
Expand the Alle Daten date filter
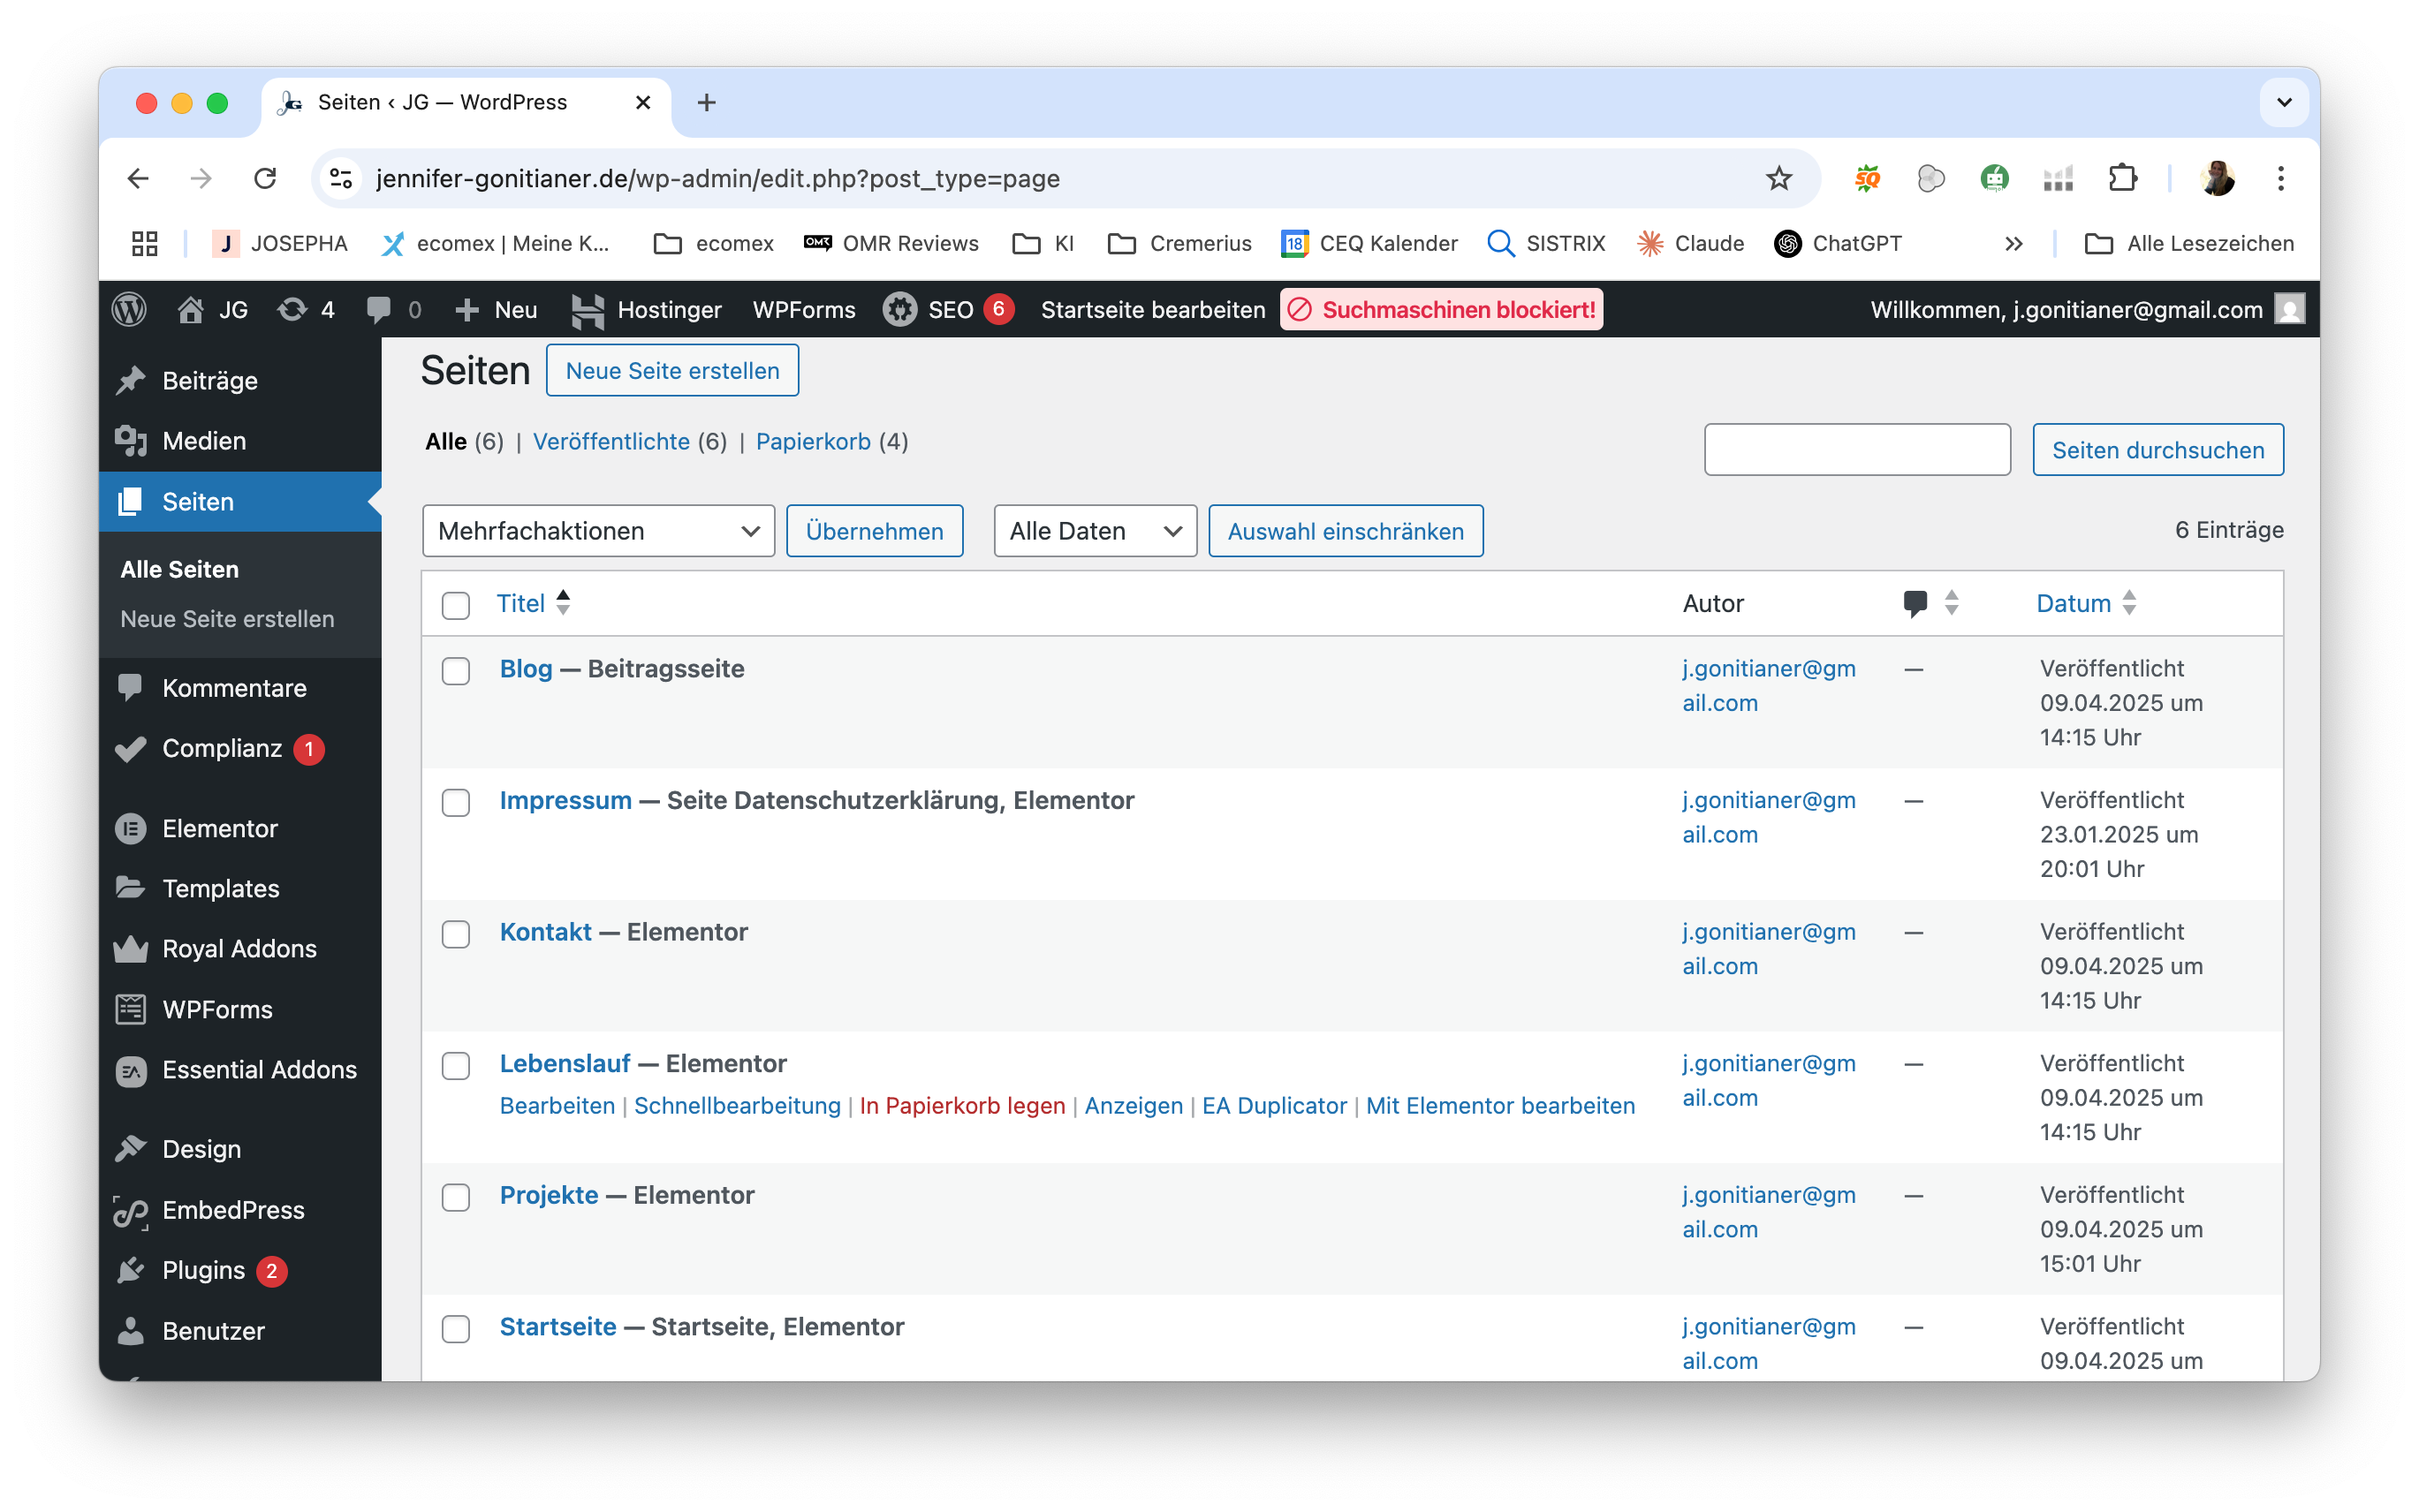1094,531
